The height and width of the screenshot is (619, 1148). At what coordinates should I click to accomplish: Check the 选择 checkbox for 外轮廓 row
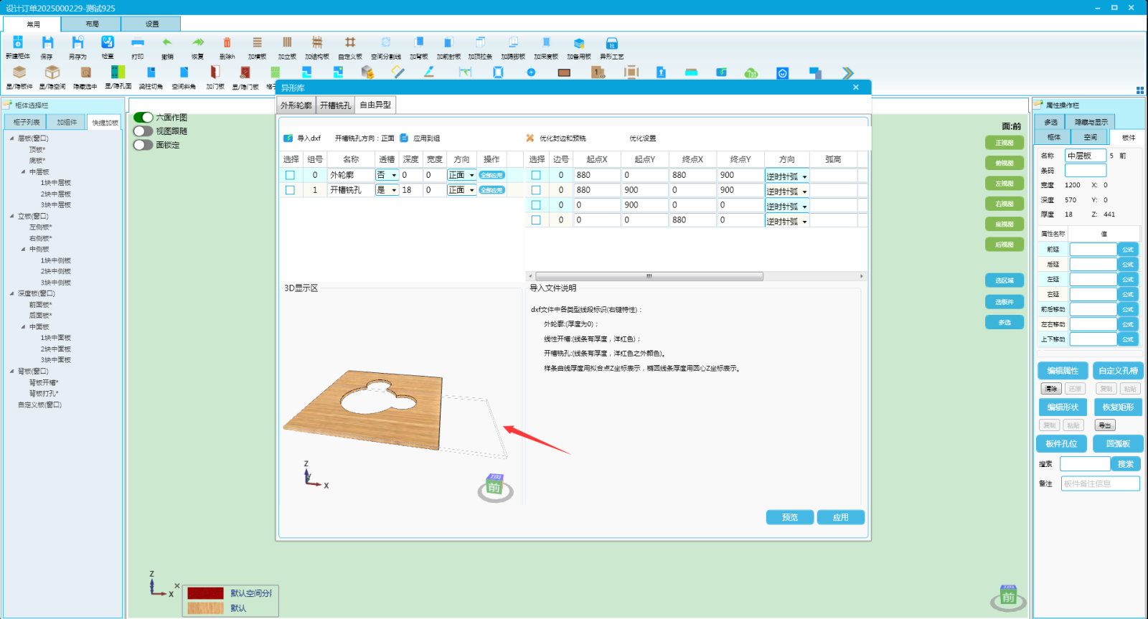pos(290,175)
